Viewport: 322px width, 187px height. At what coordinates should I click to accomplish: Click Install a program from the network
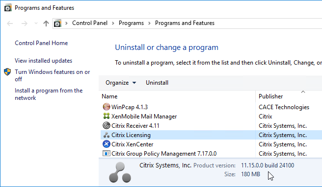pos(49,94)
